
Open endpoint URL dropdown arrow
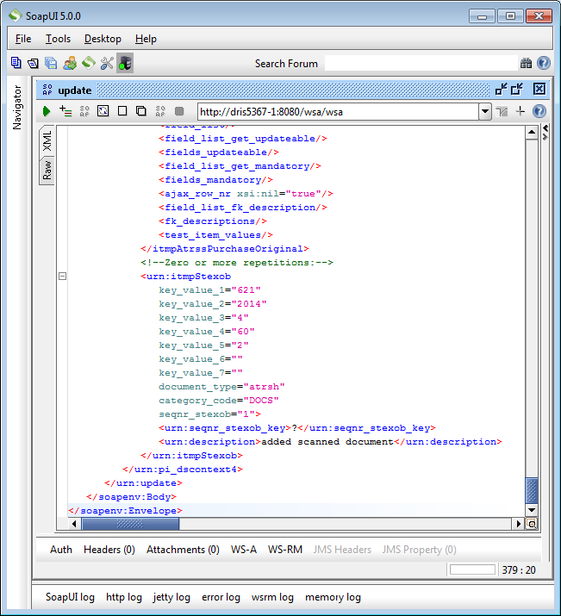[485, 112]
